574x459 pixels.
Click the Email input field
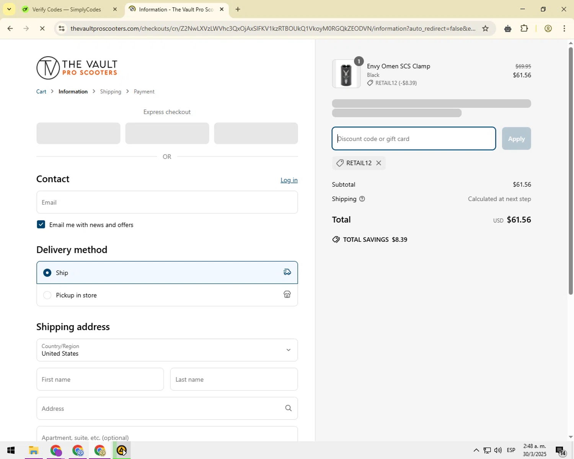(167, 202)
